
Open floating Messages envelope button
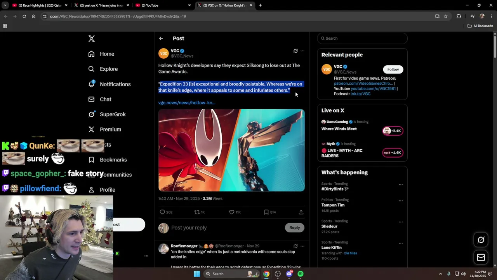[x=481, y=257]
